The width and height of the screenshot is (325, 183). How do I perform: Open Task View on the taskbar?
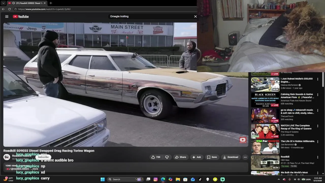[148, 179]
